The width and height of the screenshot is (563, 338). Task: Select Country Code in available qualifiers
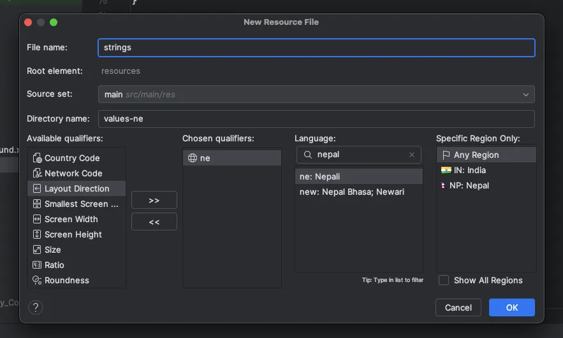click(77, 158)
